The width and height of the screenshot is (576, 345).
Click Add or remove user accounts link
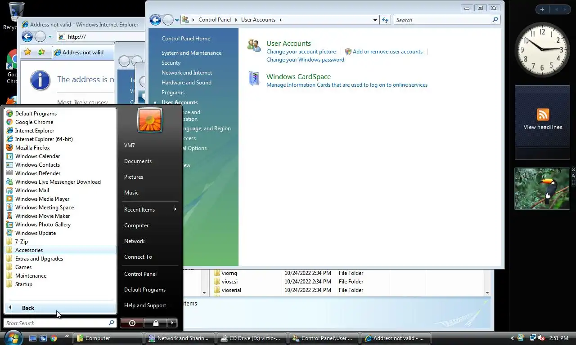click(387, 52)
